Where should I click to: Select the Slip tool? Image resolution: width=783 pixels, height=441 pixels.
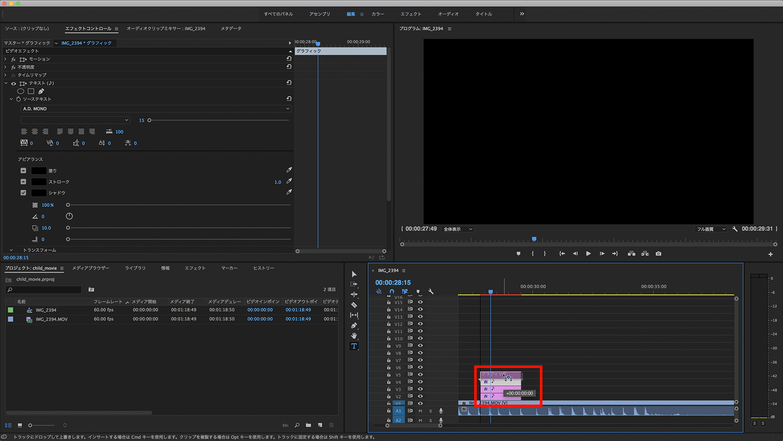(x=354, y=315)
